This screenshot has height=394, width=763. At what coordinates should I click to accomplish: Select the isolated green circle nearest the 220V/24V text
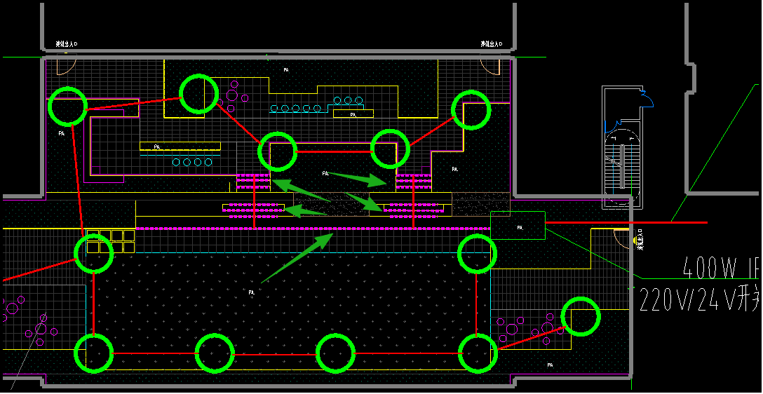click(x=581, y=317)
